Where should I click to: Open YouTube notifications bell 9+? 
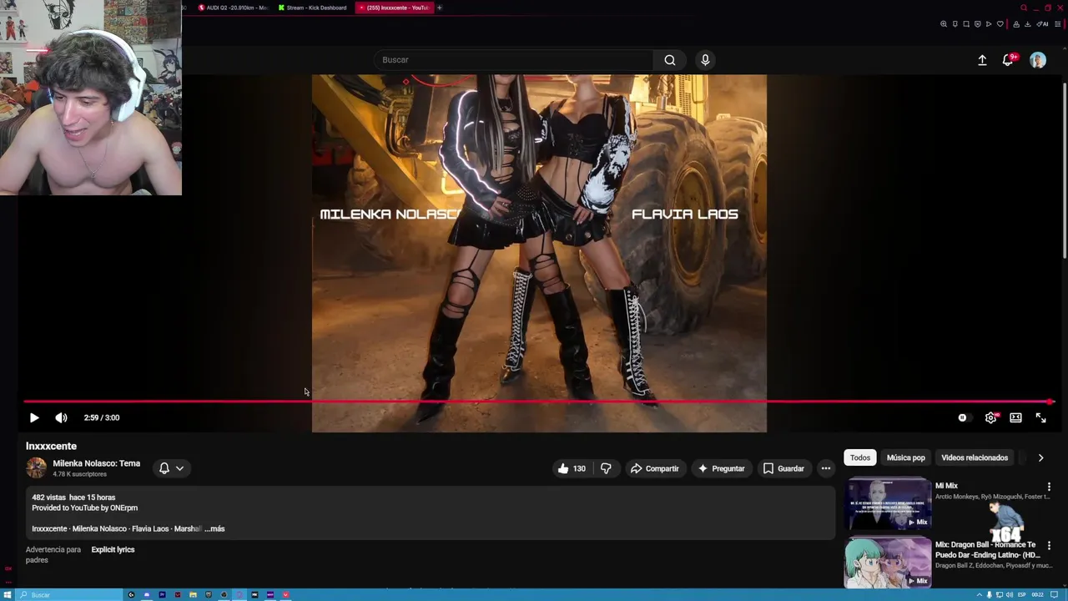tap(1009, 60)
